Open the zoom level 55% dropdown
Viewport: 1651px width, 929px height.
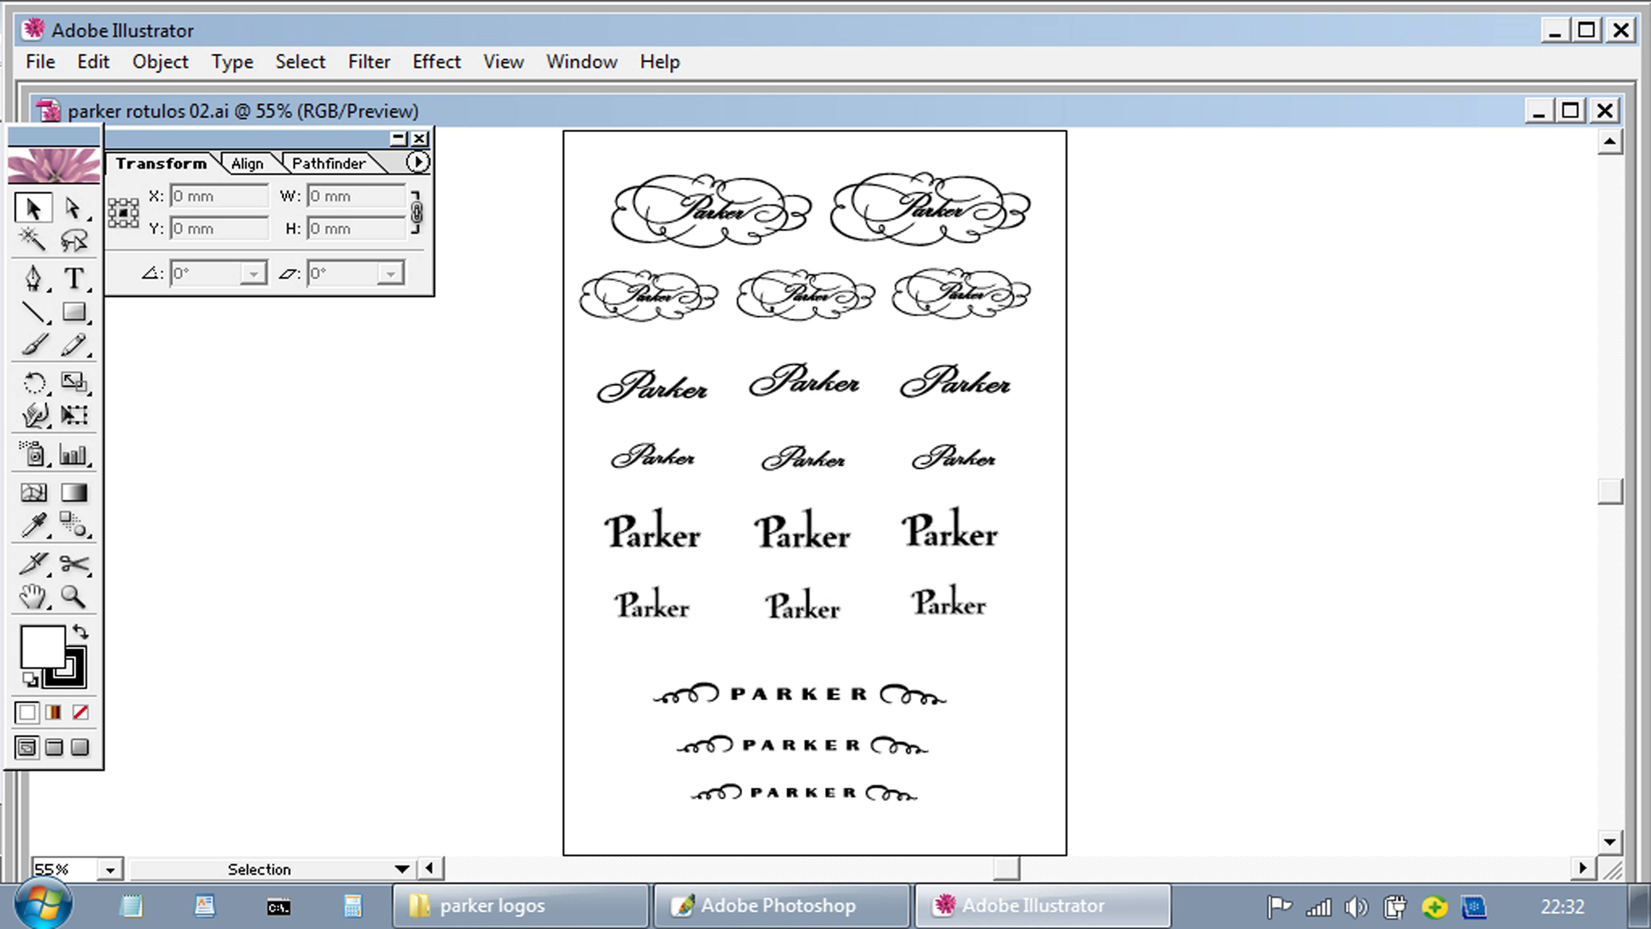110,870
